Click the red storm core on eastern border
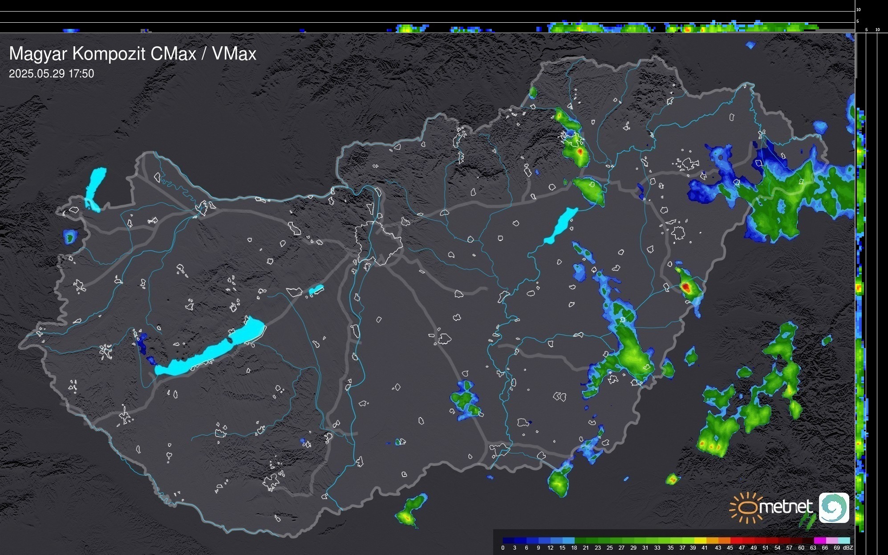Viewport: 888px width, 555px height. click(x=686, y=287)
